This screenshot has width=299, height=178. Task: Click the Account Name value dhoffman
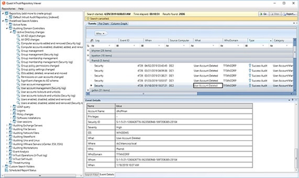coord(121,111)
